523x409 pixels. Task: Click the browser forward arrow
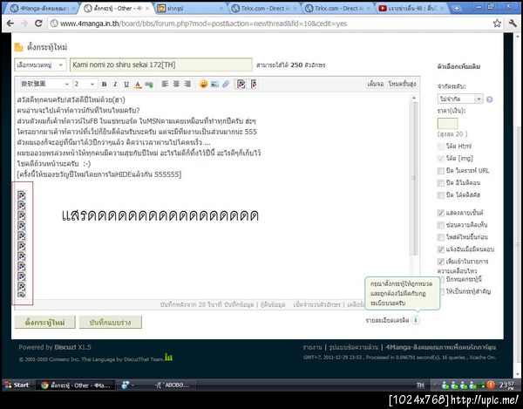[24, 24]
